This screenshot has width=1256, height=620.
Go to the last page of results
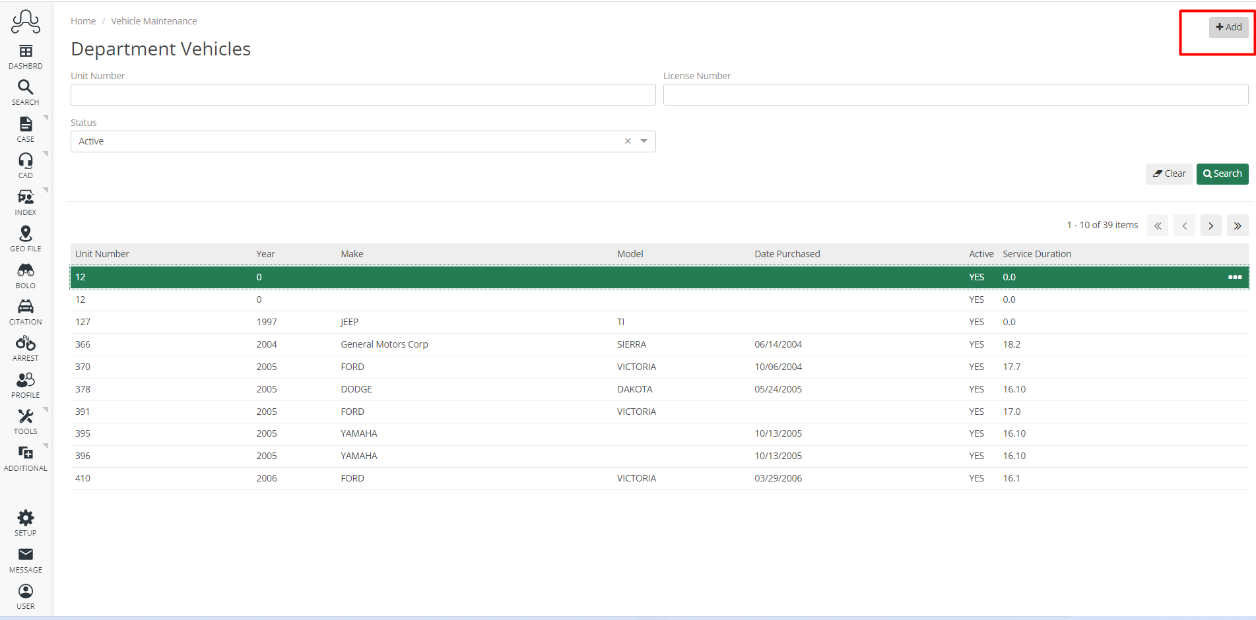[1238, 226]
